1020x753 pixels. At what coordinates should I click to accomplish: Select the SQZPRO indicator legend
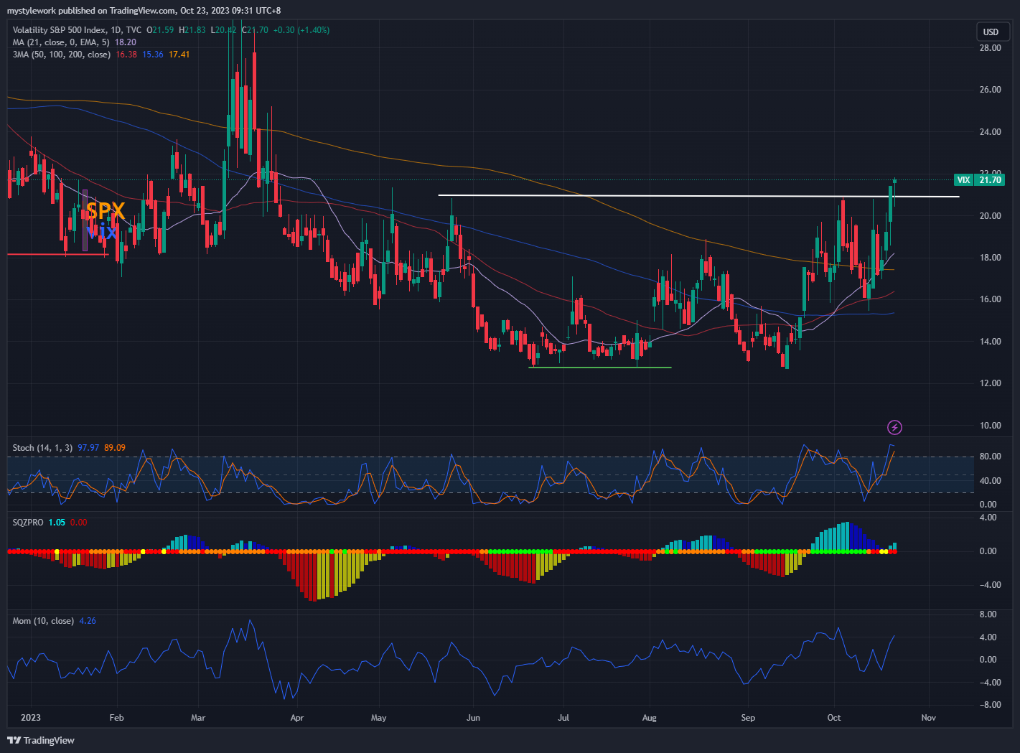pos(28,523)
